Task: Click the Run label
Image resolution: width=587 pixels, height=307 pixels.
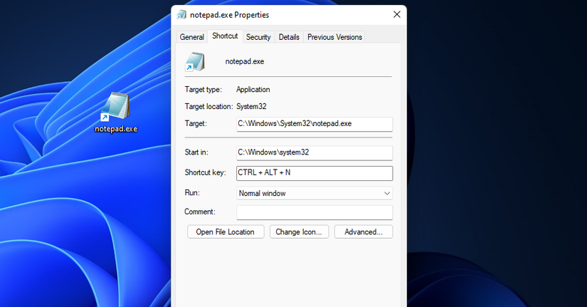Action: pyautogui.click(x=192, y=192)
